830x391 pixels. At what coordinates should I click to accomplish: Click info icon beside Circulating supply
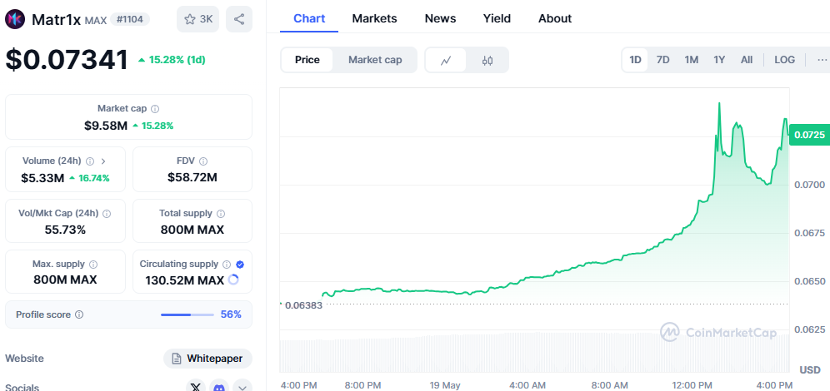tap(227, 265)
